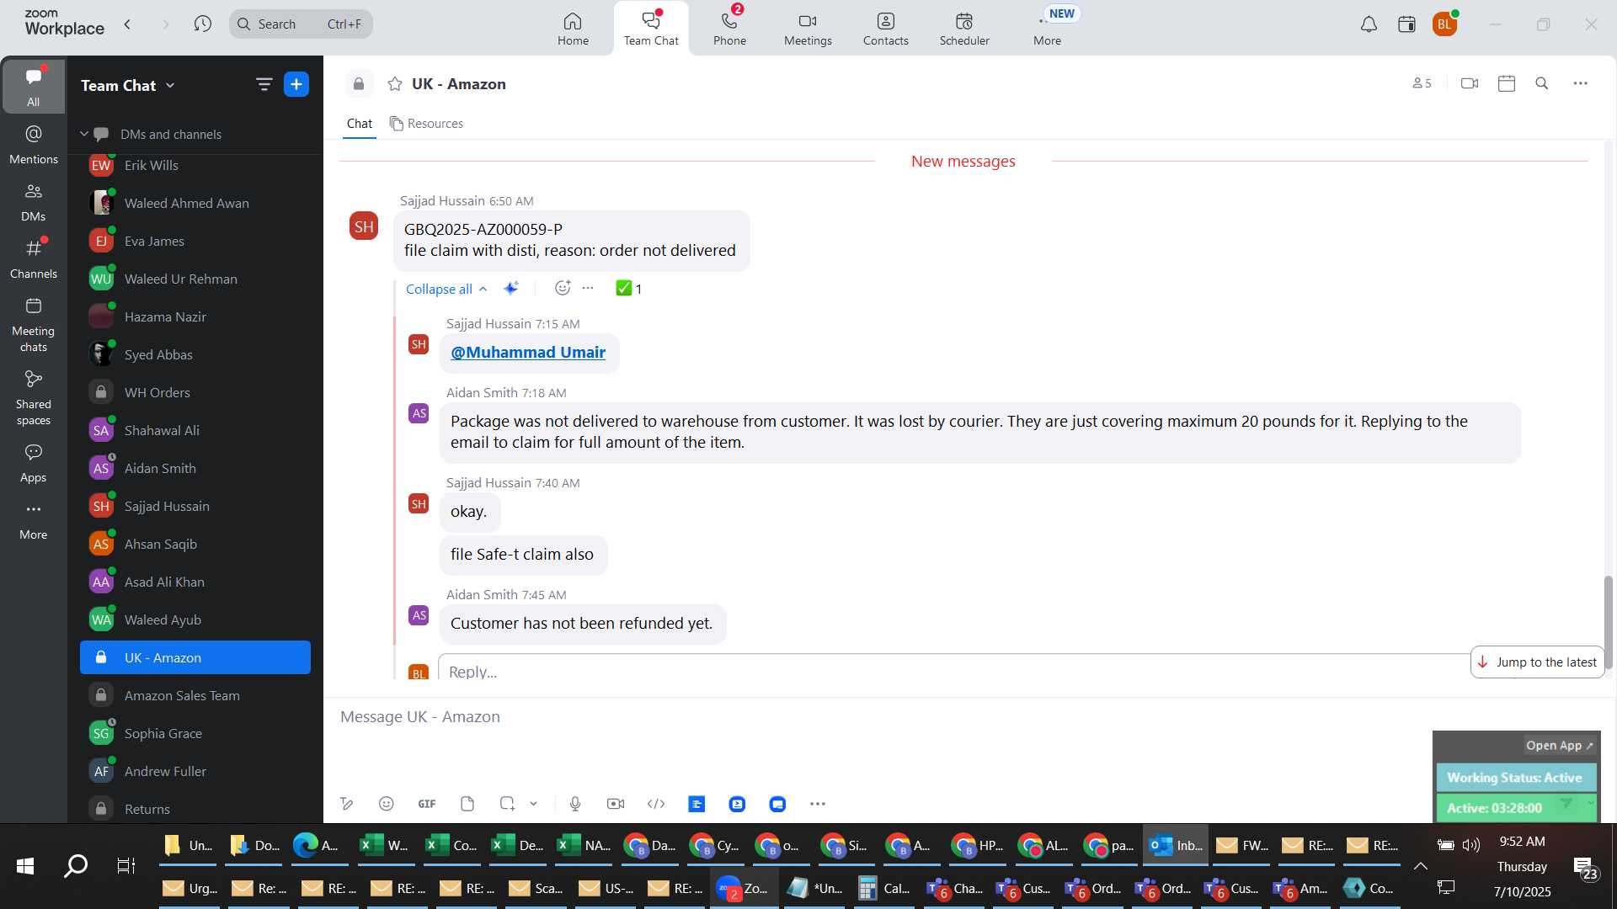
Task: Open Windows taskbar search
Action: [x=76, y=865]
